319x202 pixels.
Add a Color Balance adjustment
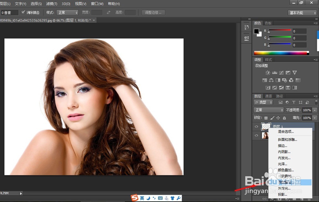(x=271, y=80)
